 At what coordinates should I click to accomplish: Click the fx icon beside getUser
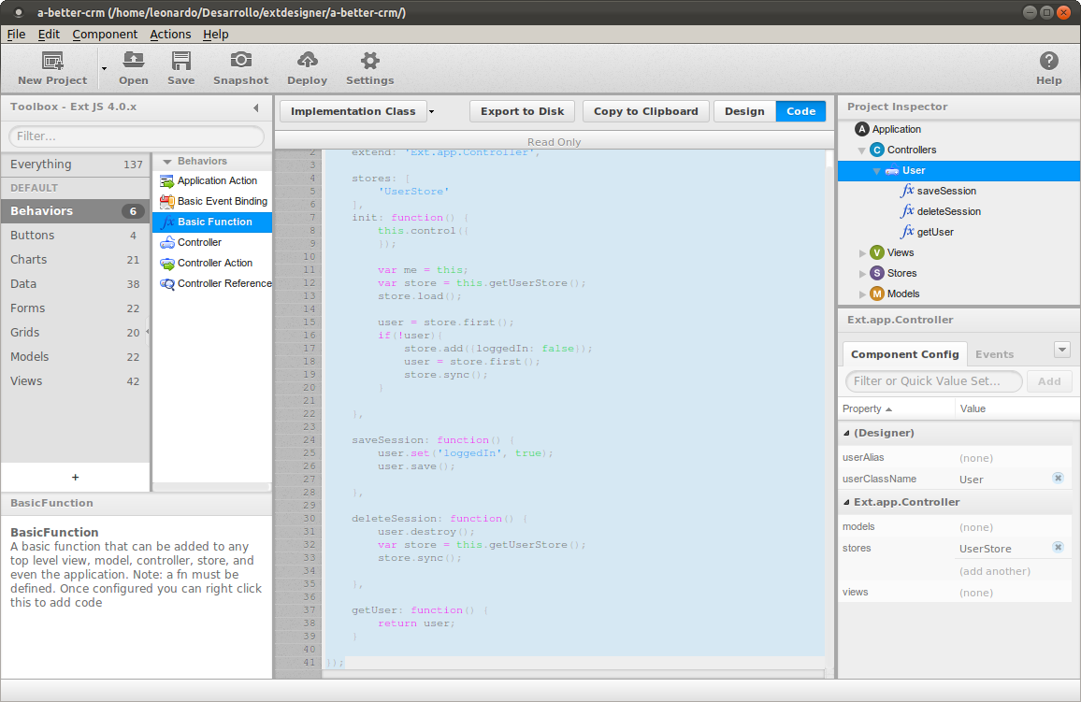907,232
